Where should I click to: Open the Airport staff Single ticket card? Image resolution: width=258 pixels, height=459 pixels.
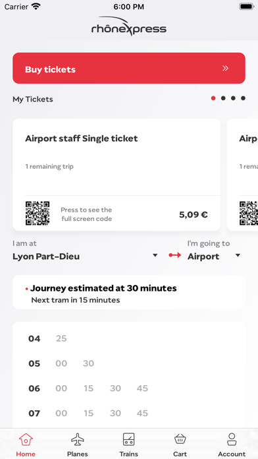[116, 175]
